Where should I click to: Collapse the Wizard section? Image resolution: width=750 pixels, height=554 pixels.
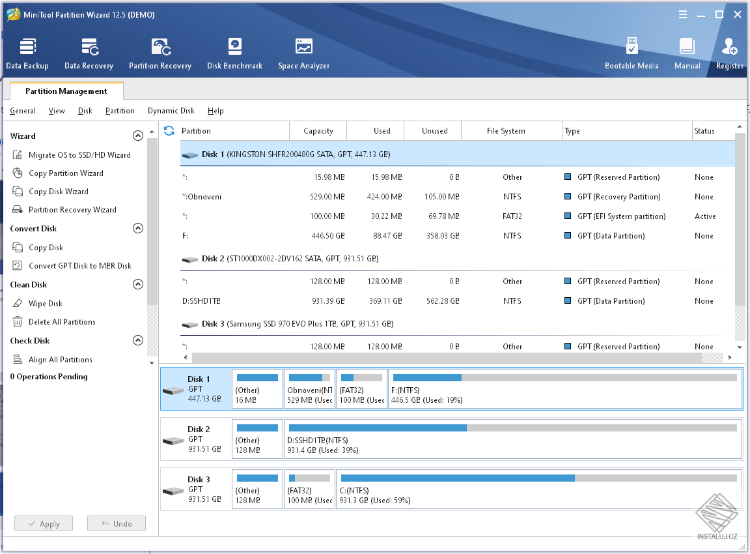click(x=137, y=136)
